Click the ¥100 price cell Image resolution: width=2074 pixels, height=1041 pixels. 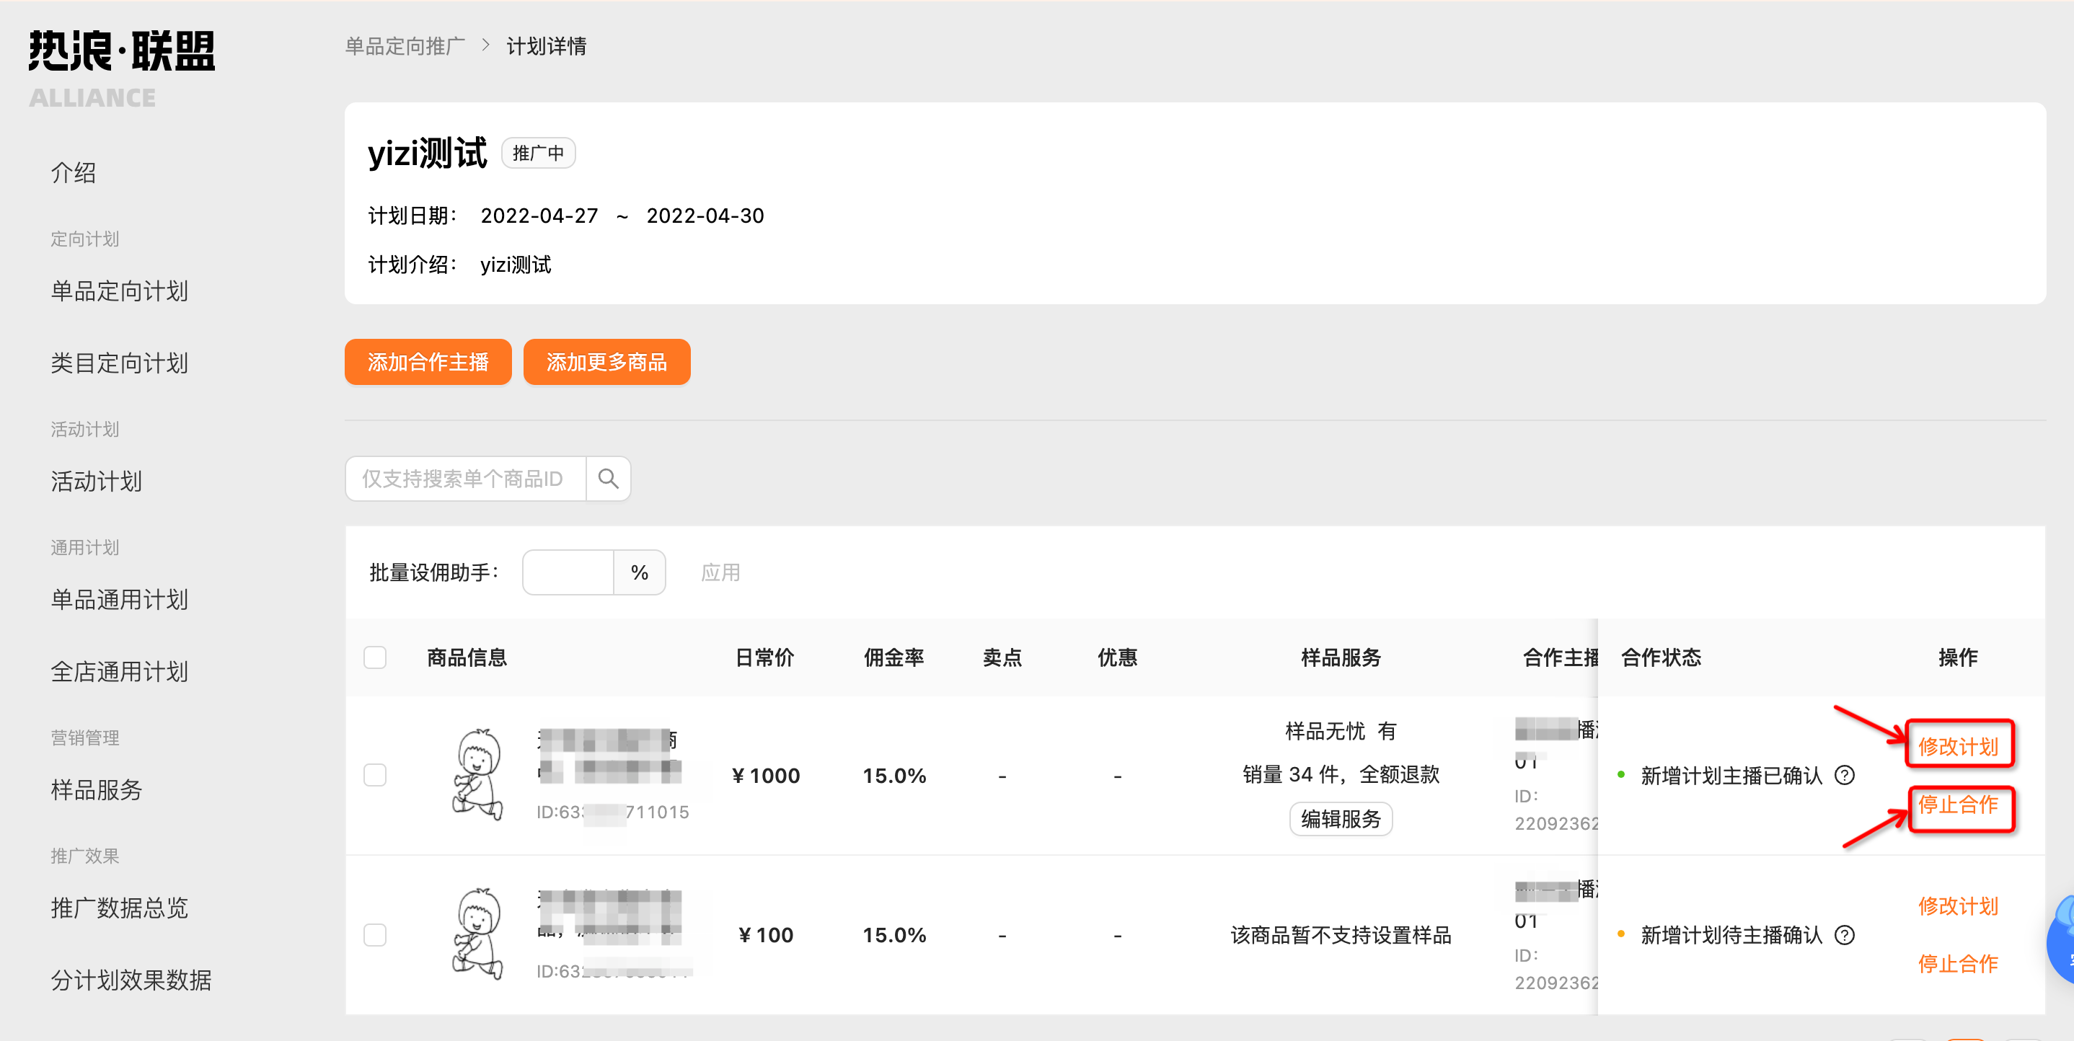click(766, 935)
